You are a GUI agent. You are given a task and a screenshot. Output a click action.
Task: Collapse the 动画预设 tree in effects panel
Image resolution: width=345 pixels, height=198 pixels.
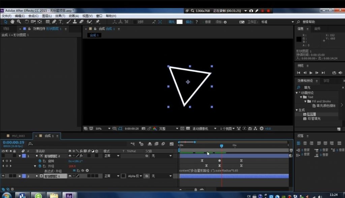pos(296,93)
